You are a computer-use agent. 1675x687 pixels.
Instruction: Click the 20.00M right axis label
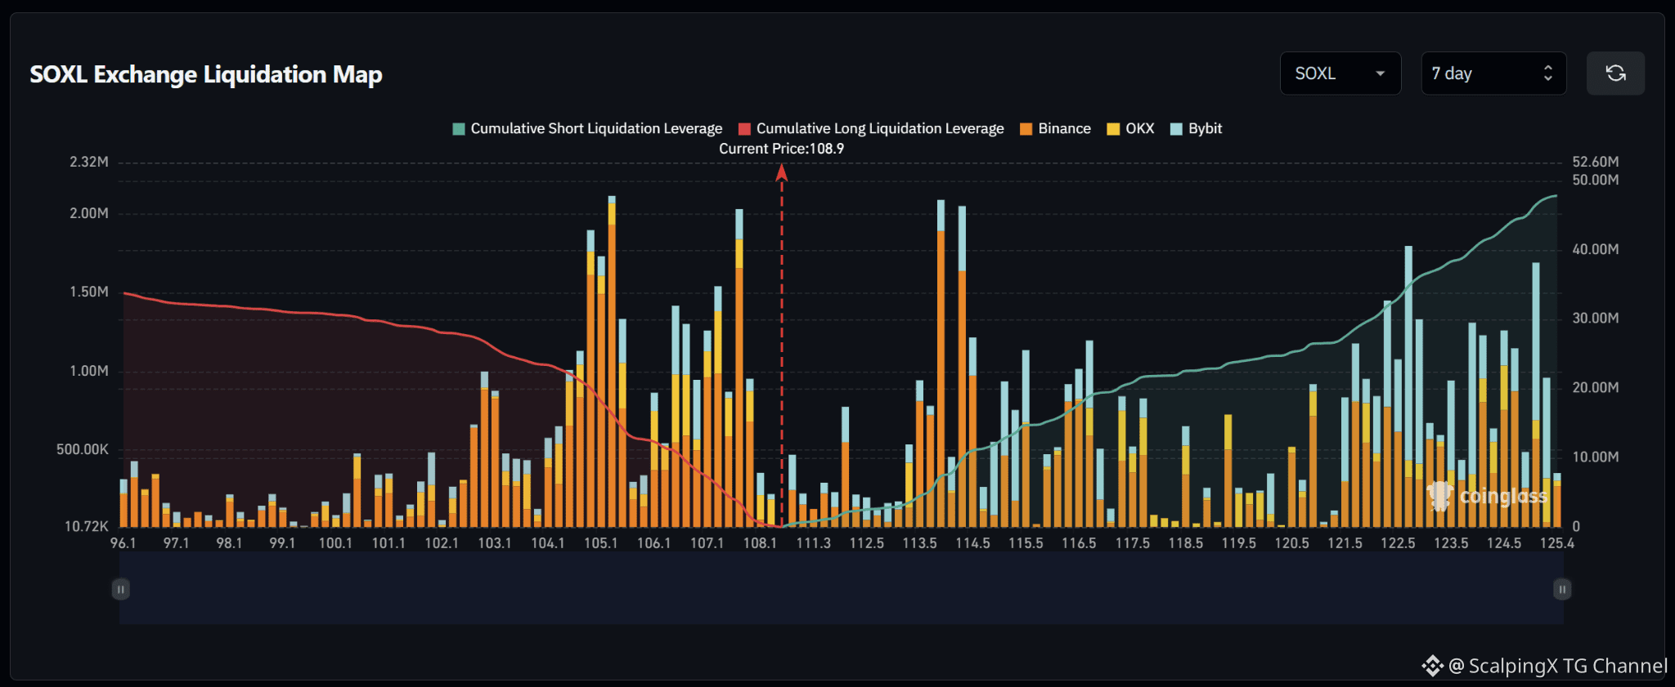click(x=1596, y=387)
